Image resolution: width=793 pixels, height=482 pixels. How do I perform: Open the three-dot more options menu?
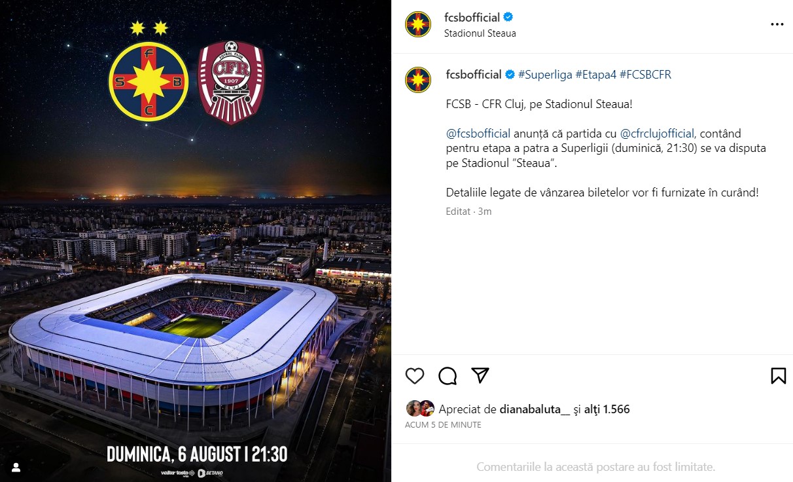pyautogui.click(x=777, y=25)
